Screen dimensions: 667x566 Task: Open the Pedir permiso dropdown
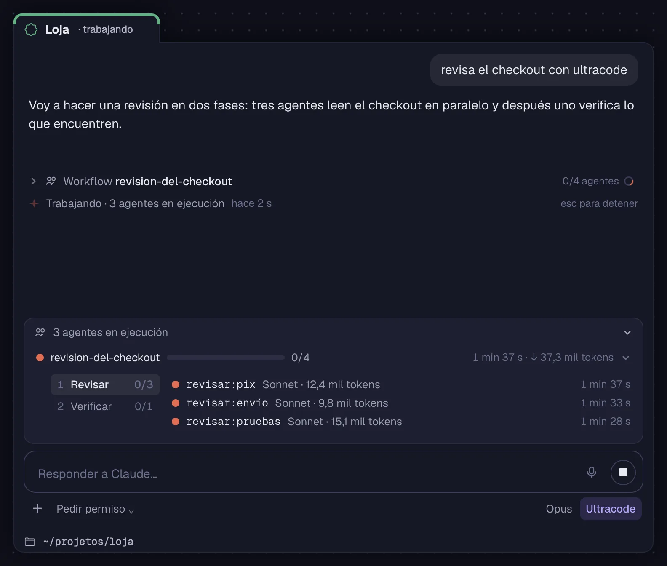(95, 509)
